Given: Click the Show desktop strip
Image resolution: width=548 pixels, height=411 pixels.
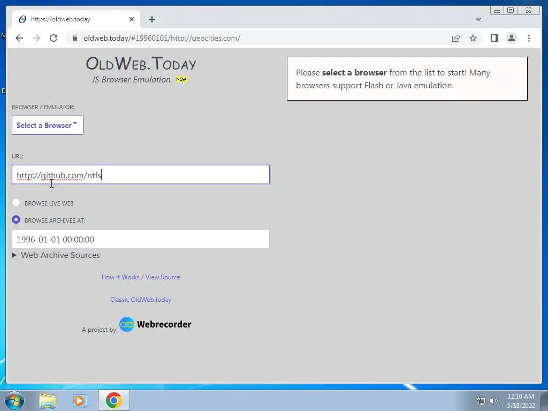Looking at the screenshot, I should [544, 400].
